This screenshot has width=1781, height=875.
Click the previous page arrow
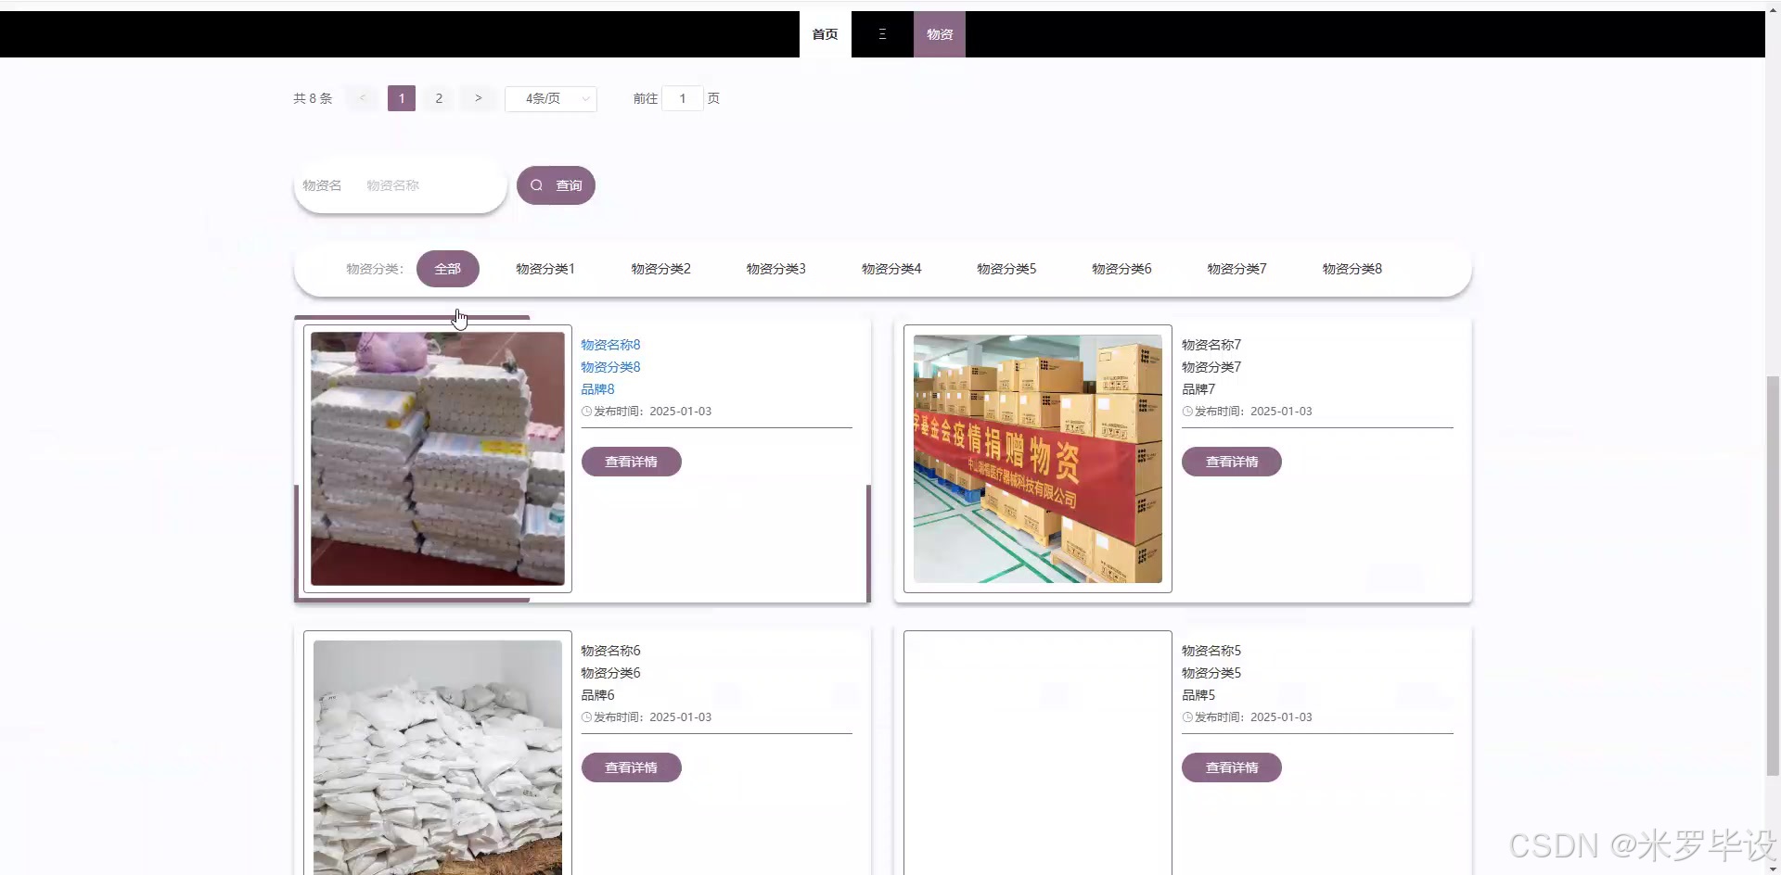[363, 98]
